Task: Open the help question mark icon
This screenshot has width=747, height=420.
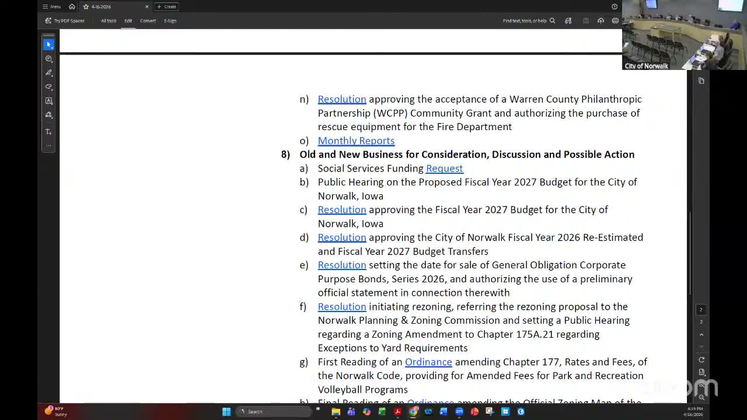Action: click(x=615, y=6)
